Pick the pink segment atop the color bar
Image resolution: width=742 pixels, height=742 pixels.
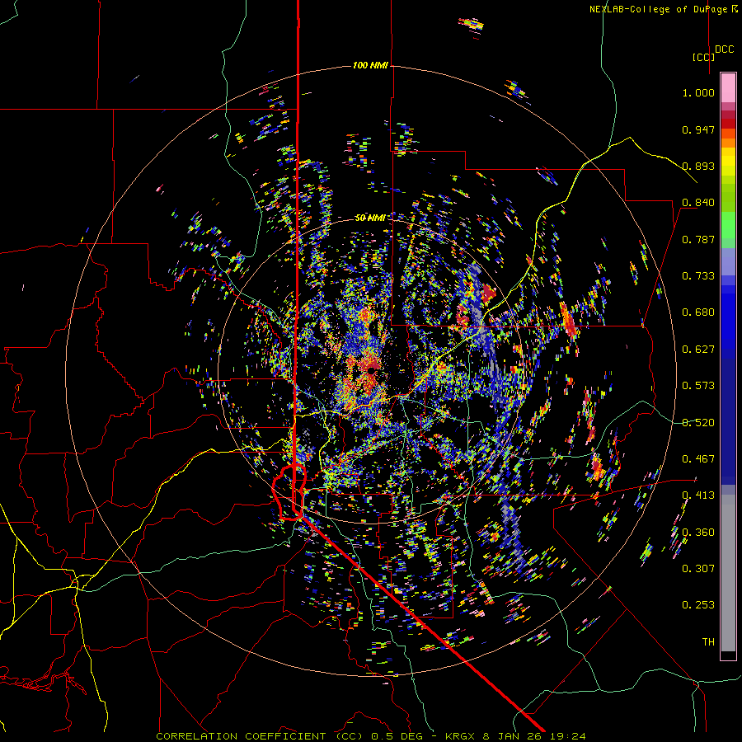tap(728, 88)
